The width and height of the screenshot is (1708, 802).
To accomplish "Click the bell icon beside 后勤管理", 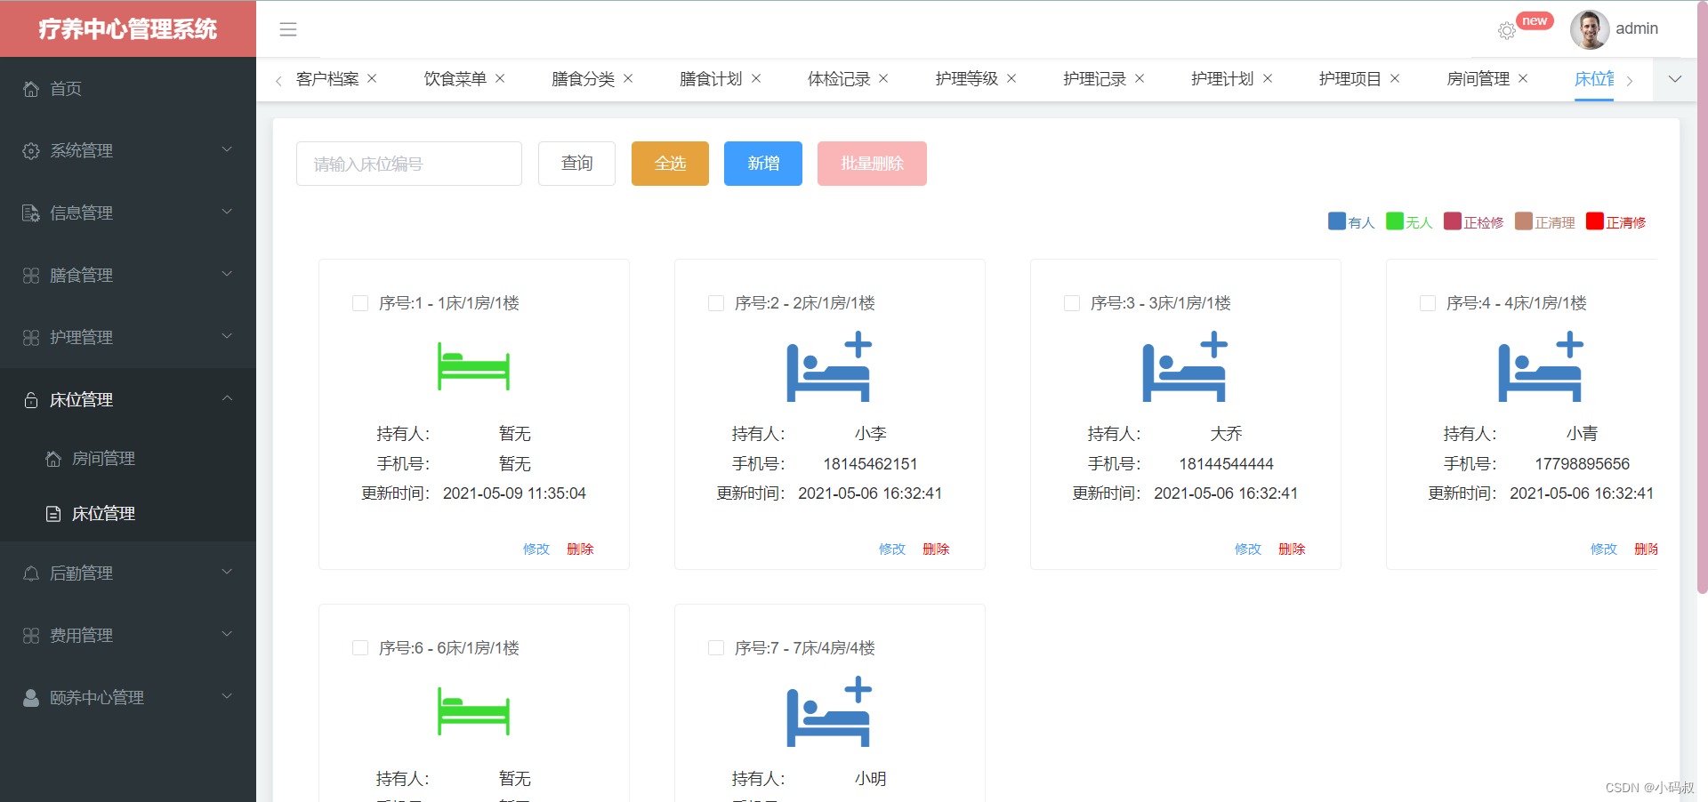I will click(x=31, y=573).
